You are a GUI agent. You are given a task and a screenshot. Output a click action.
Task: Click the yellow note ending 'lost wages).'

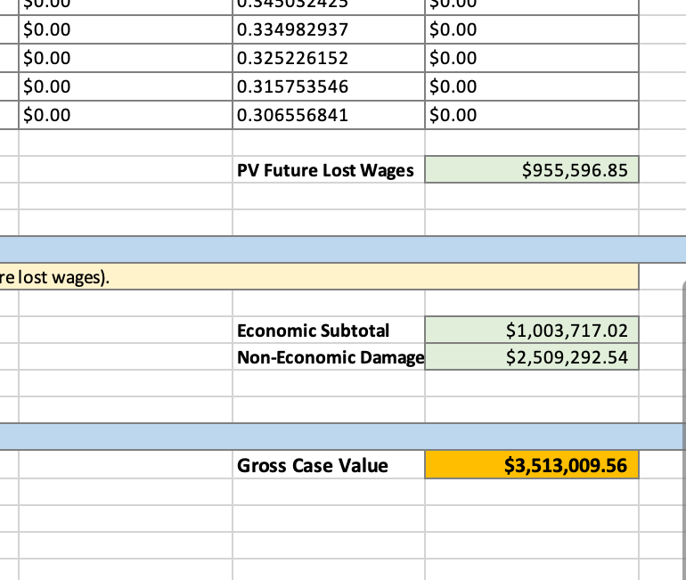point(319,277)
